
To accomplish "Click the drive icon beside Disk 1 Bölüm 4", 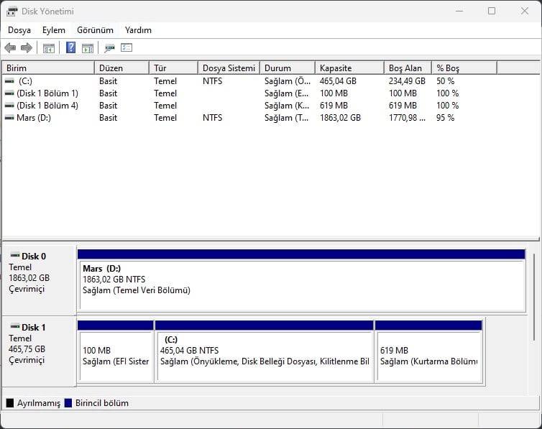I will (x=9, y=106).
